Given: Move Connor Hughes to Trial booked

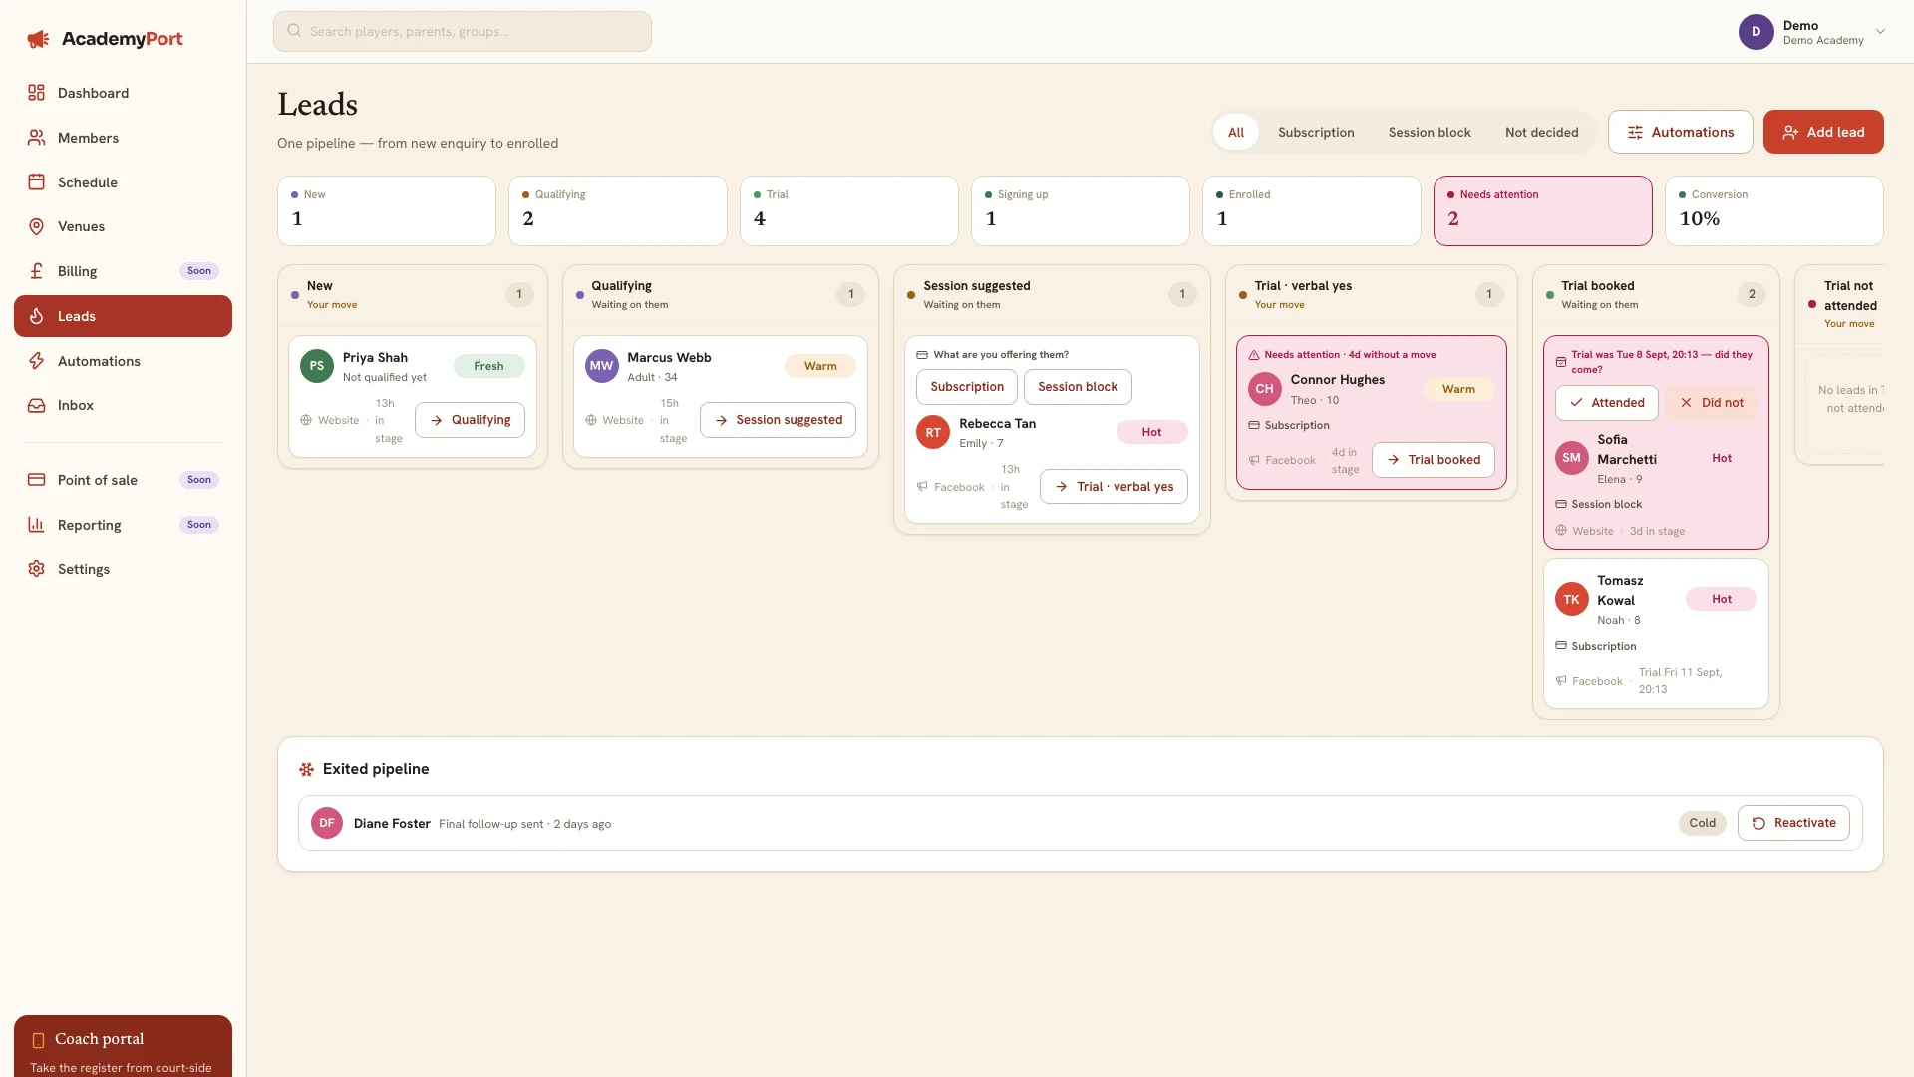Looking at the screenshot, I should click(x=1434, y=460).
